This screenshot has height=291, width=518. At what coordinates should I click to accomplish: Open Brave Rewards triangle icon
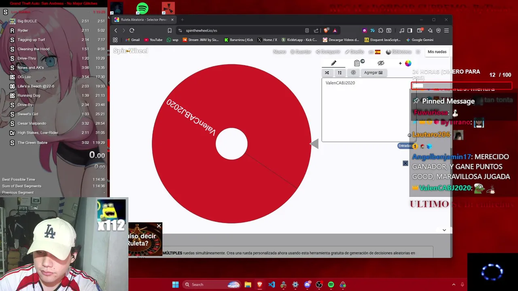pos(335,30)
